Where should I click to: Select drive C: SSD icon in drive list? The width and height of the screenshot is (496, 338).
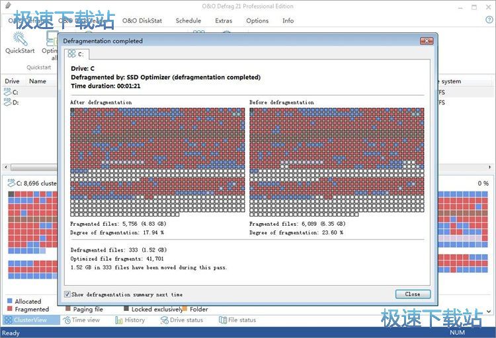(x=7, y=92)
